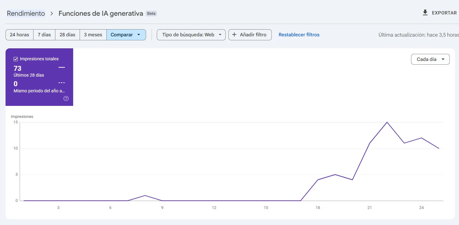Select the 7 días date range
This screenshot has width=459, height=225.
point(44,35)
